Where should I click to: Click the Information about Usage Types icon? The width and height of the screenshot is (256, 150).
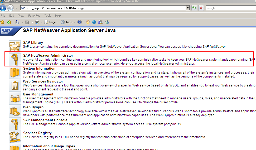15,147
